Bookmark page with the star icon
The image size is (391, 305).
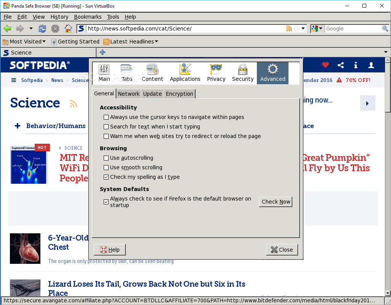click(x=296, y=29)
